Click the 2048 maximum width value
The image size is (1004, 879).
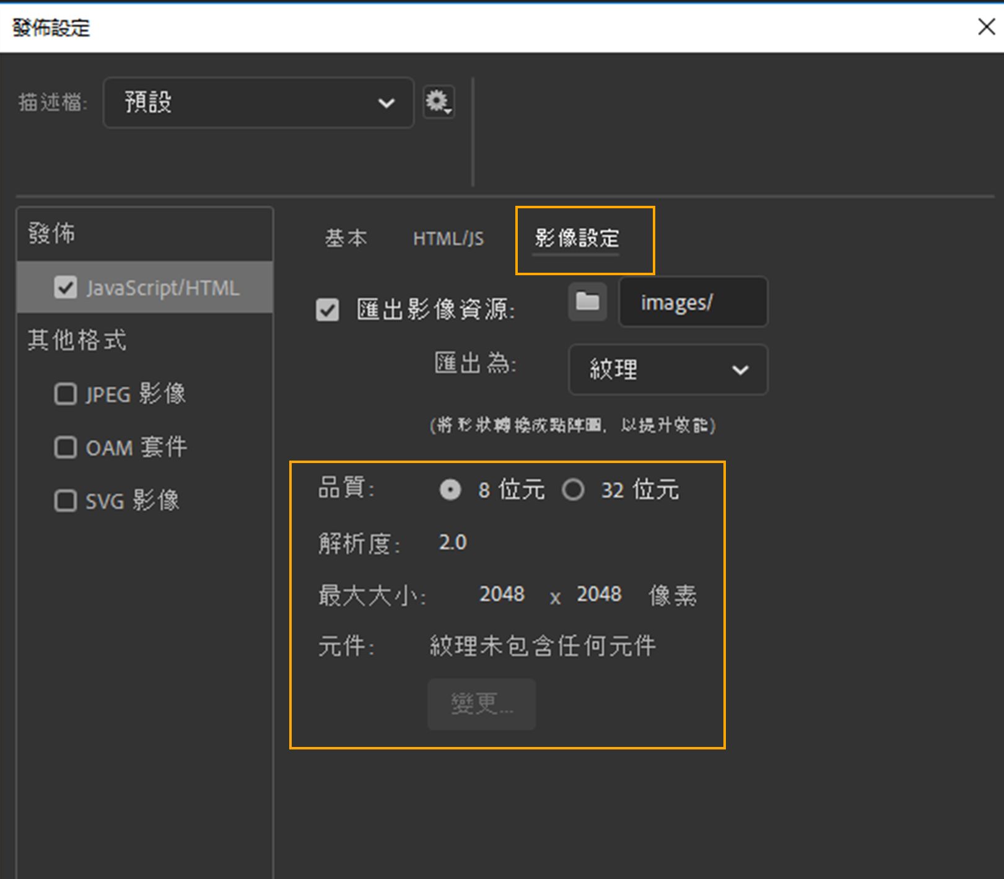click(x=502, y=594)
